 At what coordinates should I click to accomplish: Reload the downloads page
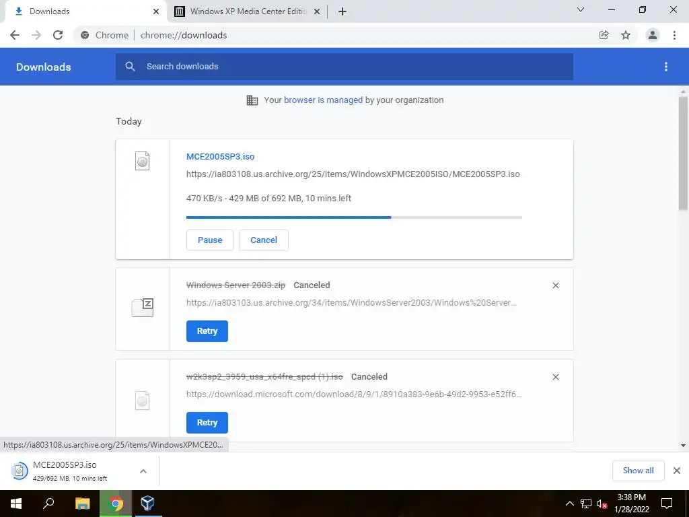point(58,35)
